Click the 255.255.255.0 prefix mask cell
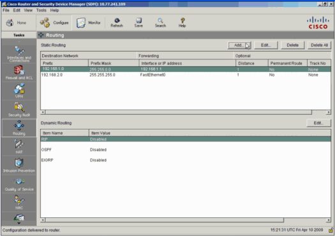 coord(102,75)
